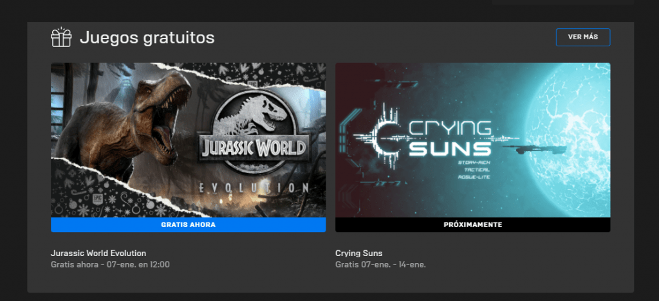Image resolution: width=659 pixels, height=301 pixels.
Task: Click the text 'Gratis ahora - 07-ene. en 12:00'
Action: pos(110,264)
